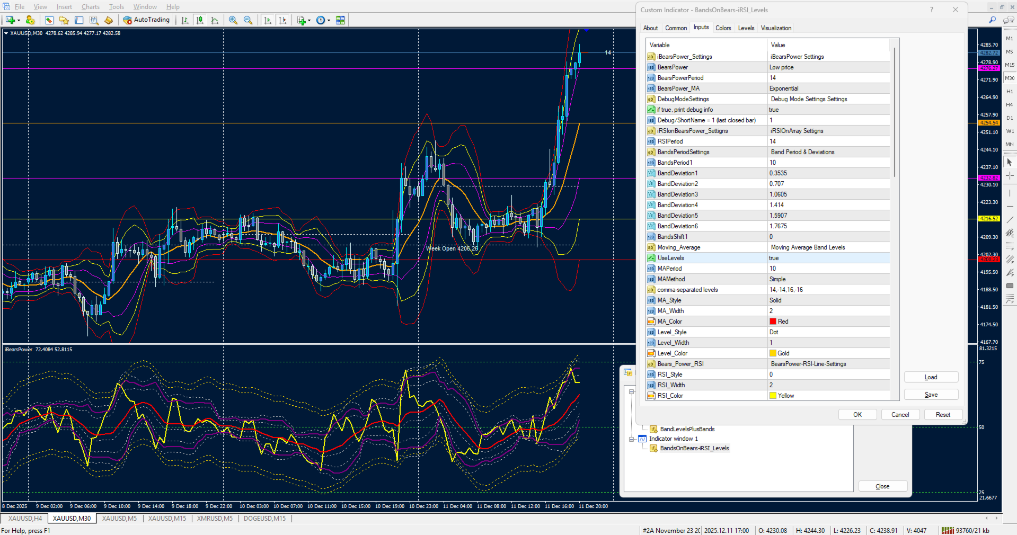Select the XAUUSD,M15 chart tab
The height and width of the screenshot is (535, 1017).
(x=167, y=519)
